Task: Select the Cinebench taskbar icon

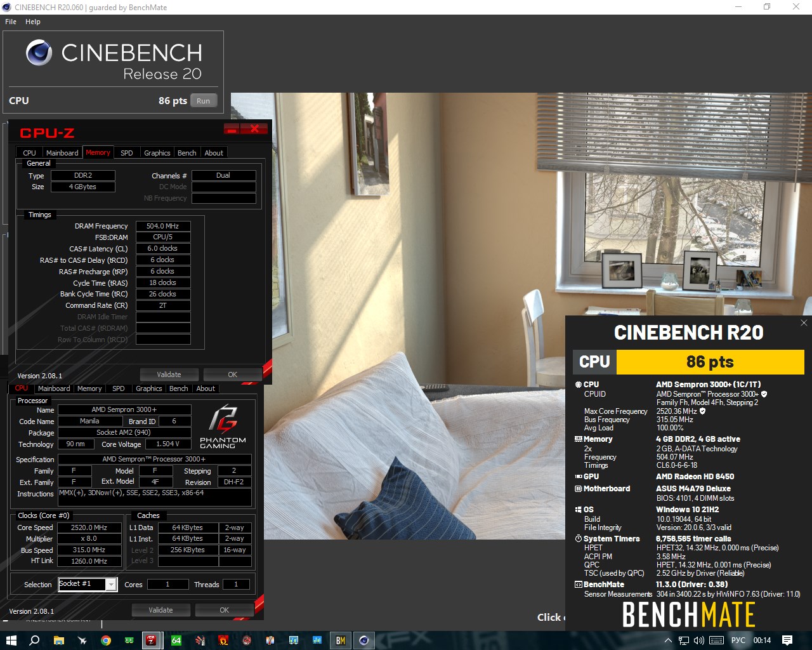Action: [363, 640]
